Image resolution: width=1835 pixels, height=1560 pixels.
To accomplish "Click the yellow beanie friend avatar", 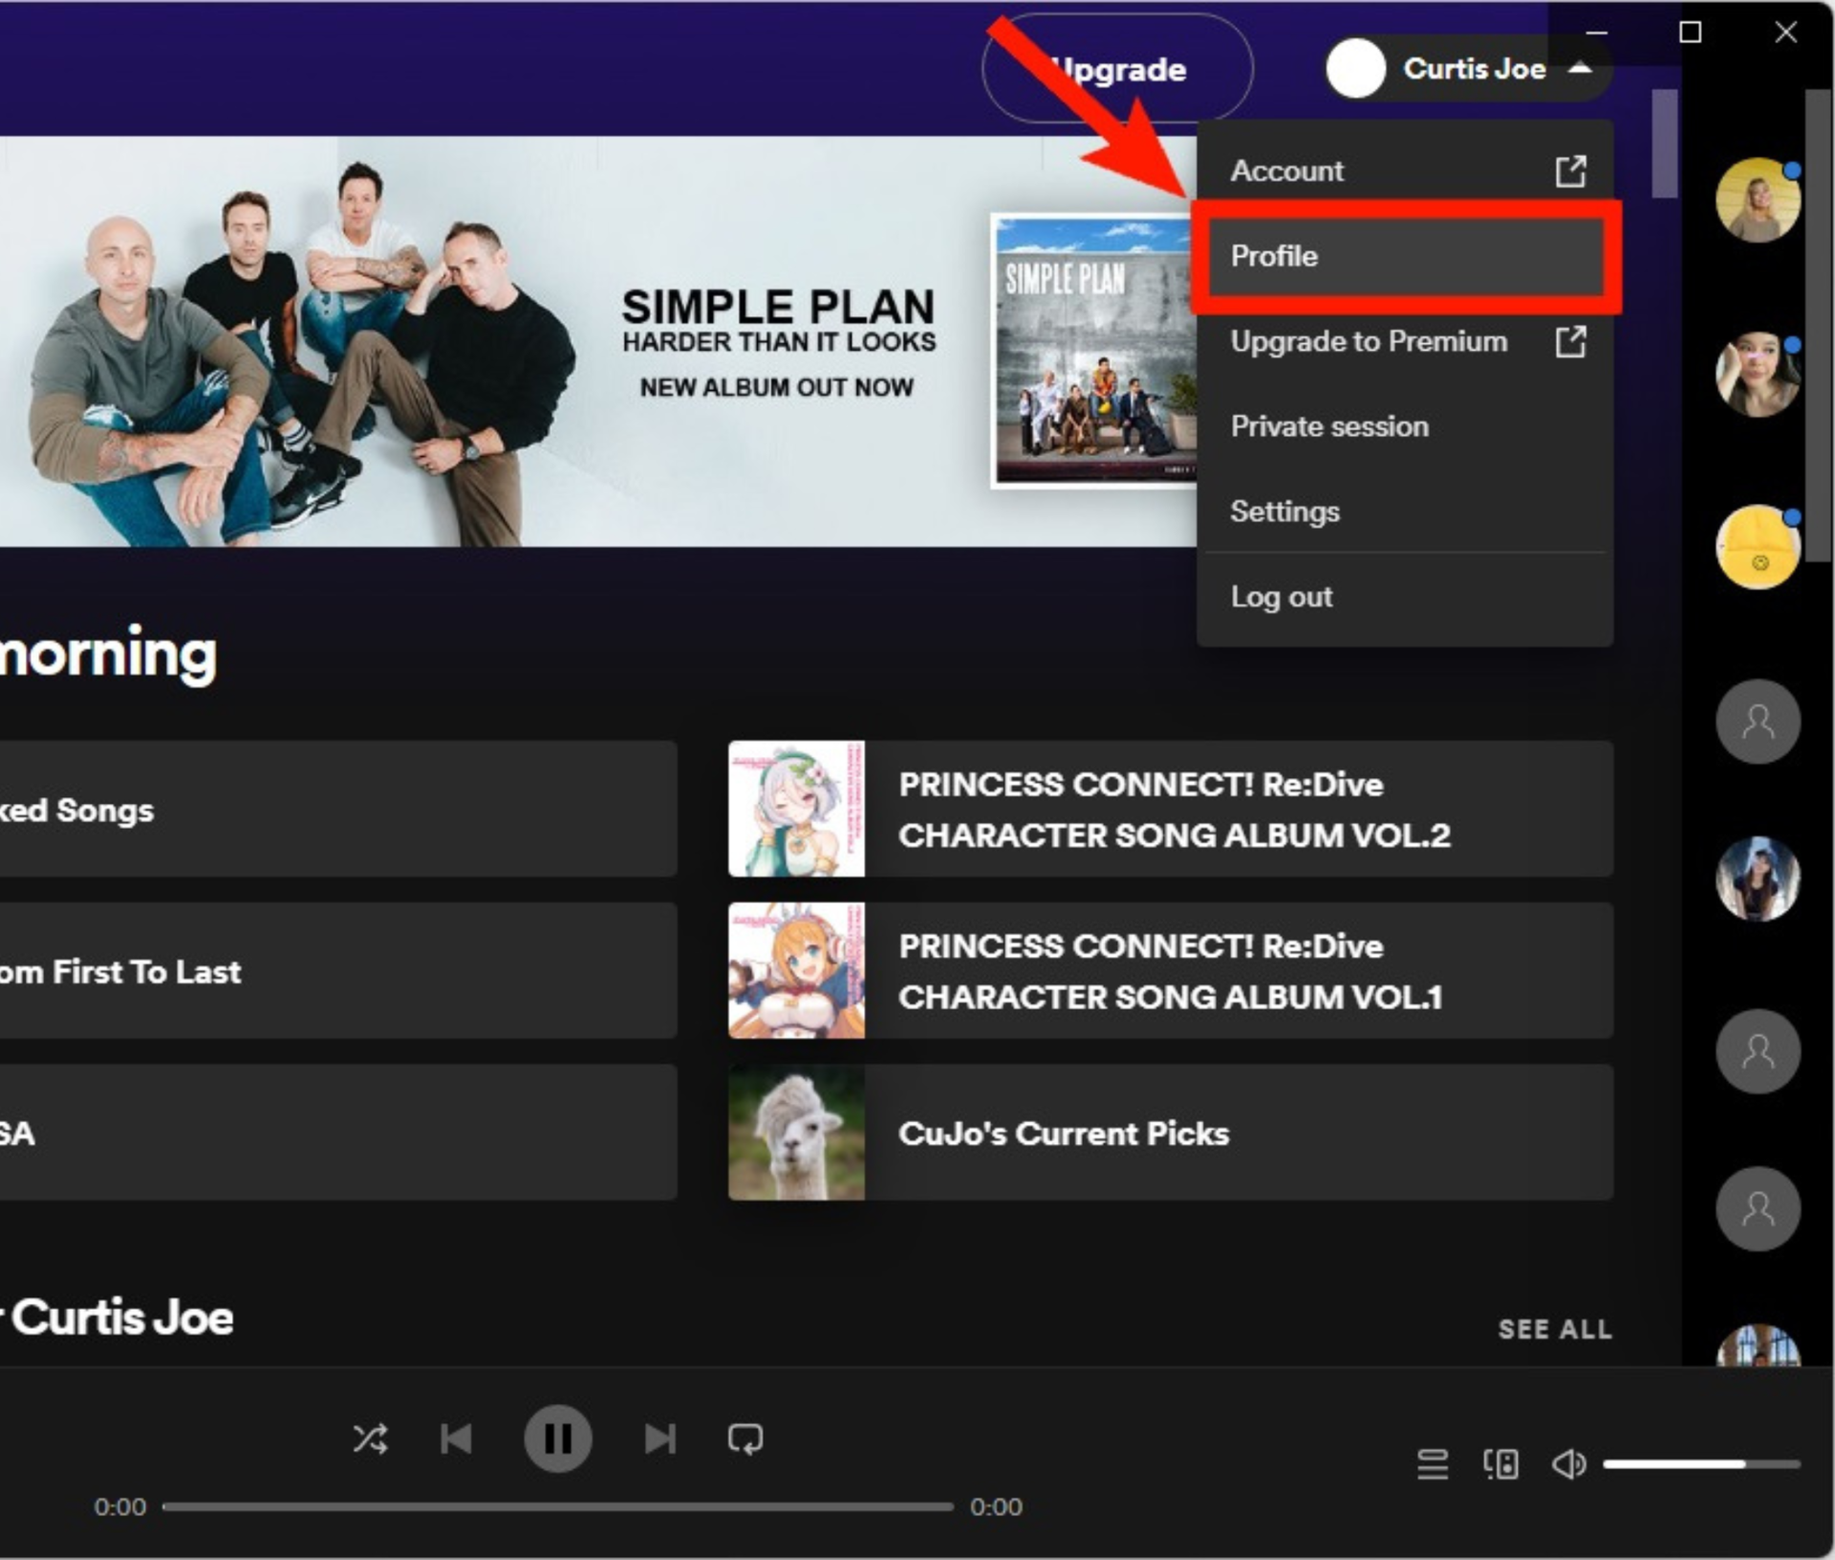I will coord(1758,548).
